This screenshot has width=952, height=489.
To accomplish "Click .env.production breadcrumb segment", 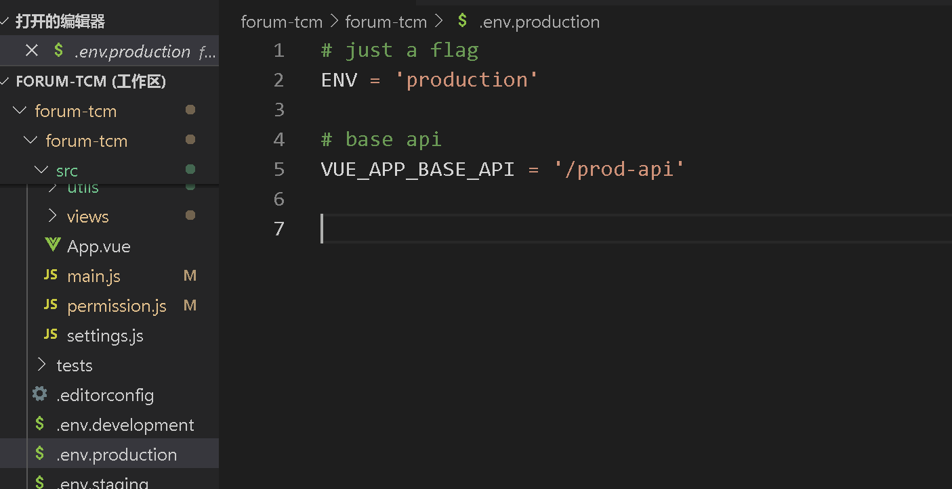I will click(x=539, y=22).
